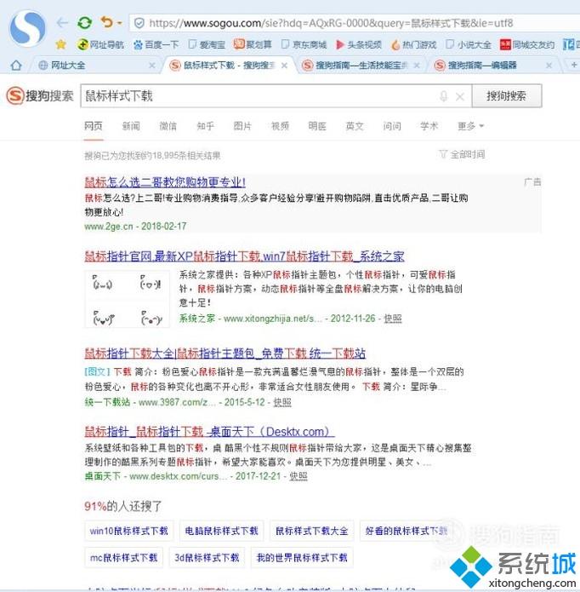Open ad result 鼠标怎么选二哥教您购物更专业
Viewport: 580px width, 592px height.
point(165,182)
